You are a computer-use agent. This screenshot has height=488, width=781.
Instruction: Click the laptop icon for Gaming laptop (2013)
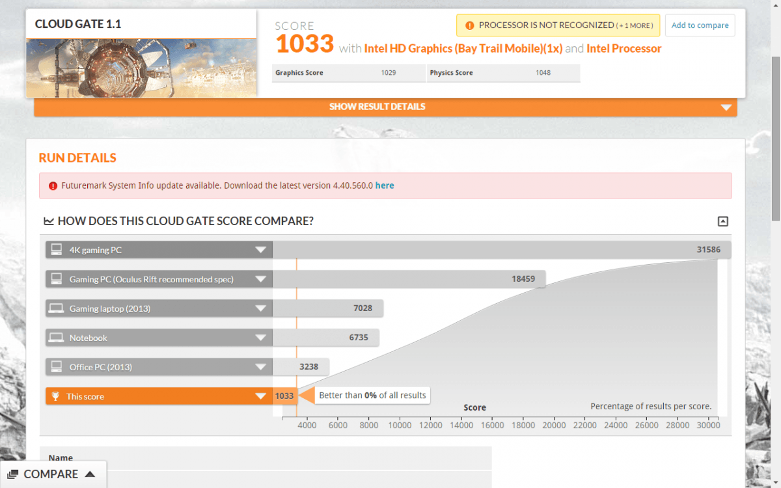[57, 308]
